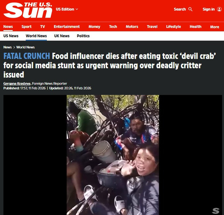Click the user profile icon
The height and width of the screenshot is (215, 224).
pos(219,9)
